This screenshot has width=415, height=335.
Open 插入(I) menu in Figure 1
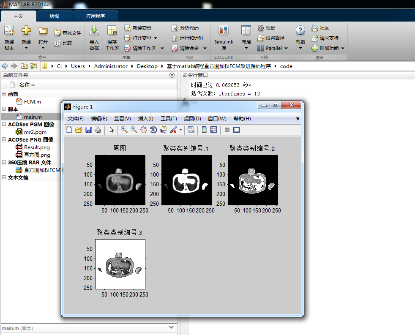click(x=145, y=119)
